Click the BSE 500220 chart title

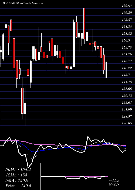(11, 3)
